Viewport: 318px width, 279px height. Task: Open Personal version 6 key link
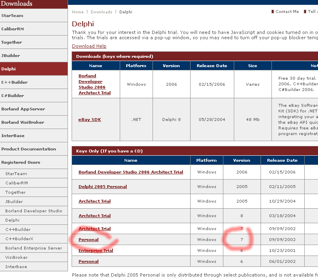point(89,262)
